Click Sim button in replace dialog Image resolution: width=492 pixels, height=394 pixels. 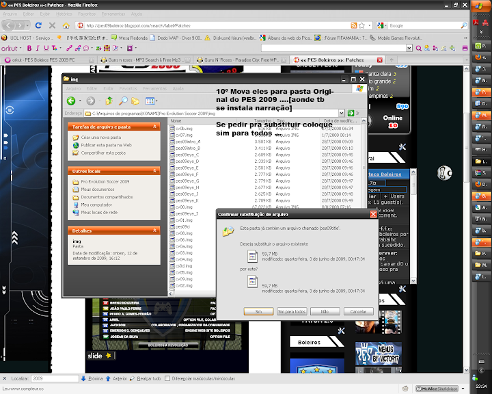(258, 311)
